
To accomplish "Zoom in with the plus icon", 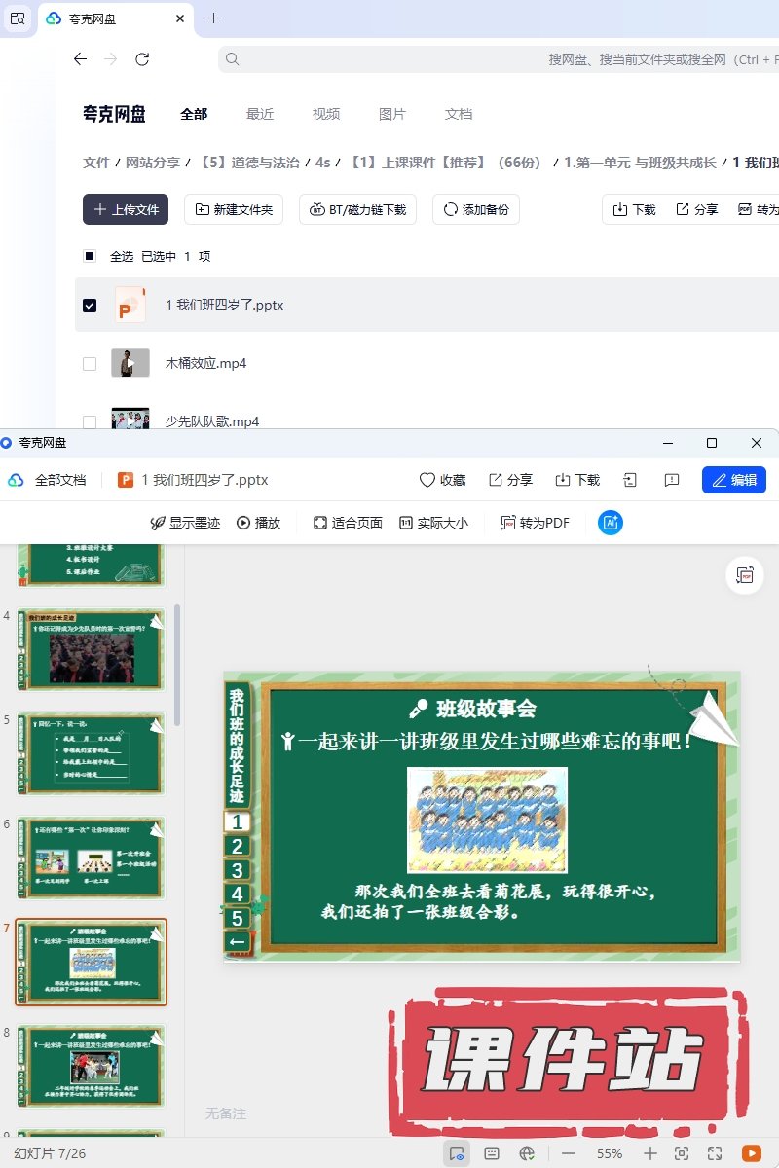I will coord(650,1153).
